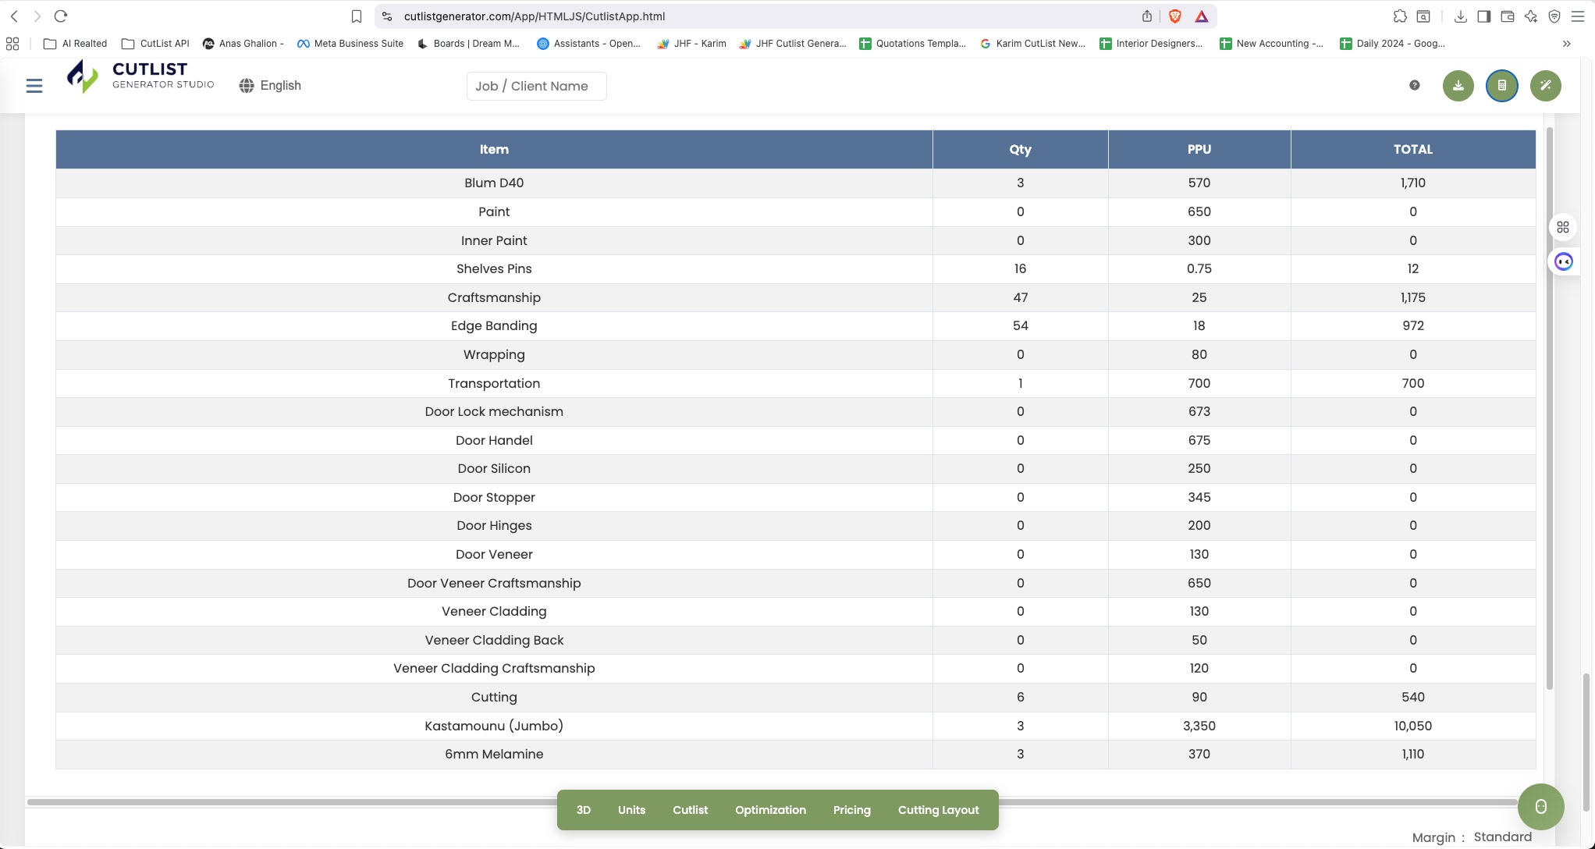
Task: Select the calculator pricing icon
Action: 1501,86
